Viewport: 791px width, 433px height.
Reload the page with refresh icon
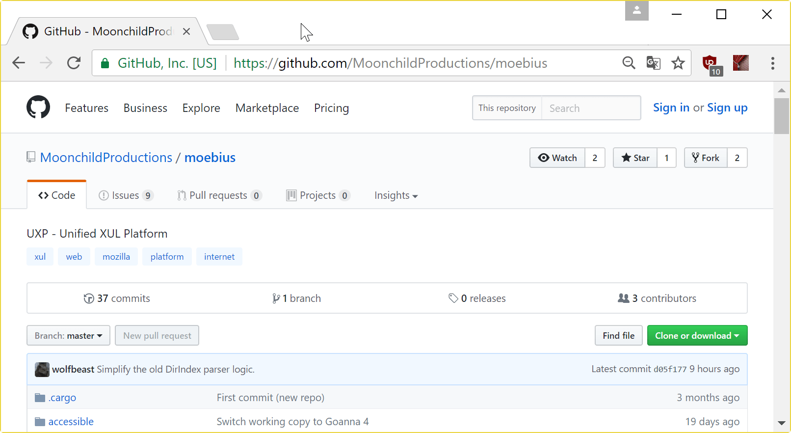tap(74, 63)
